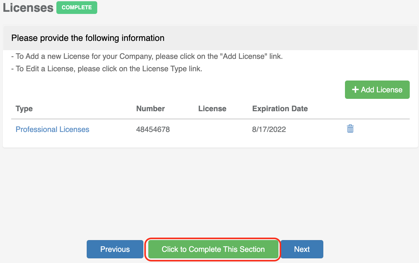Viewport: 419px width, 263px height.
Task: Click the COMPLETE status badge
Action: pos(76,7)
